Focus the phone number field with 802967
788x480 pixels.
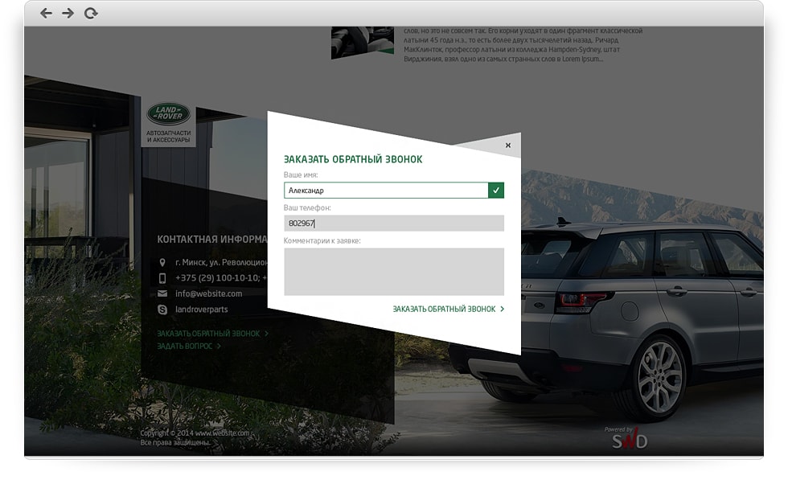click(x=394, y=224)
